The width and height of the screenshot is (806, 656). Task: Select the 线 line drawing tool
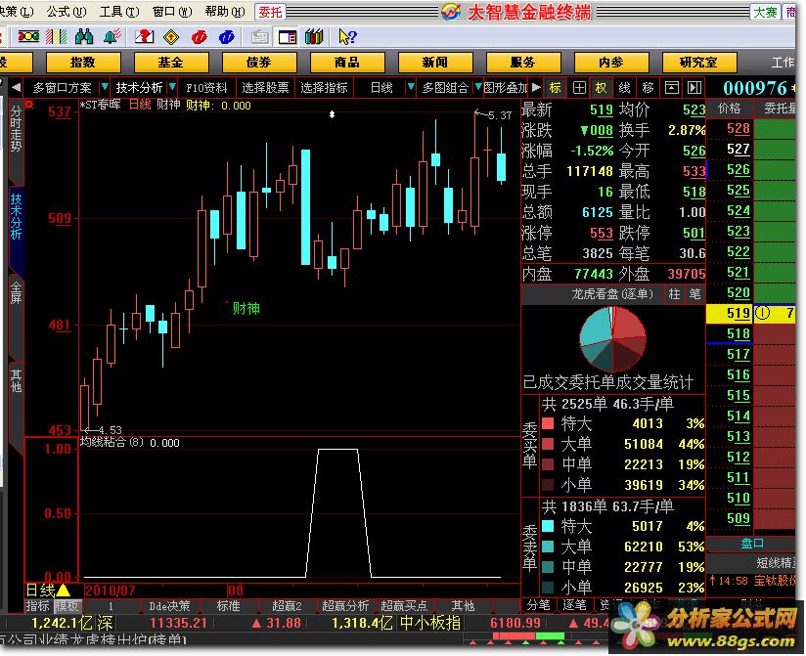[624, 88]
